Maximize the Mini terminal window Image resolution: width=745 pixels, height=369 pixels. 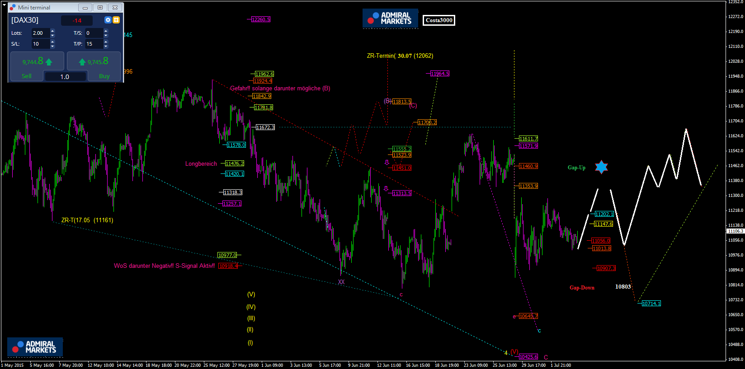point(100,8)
